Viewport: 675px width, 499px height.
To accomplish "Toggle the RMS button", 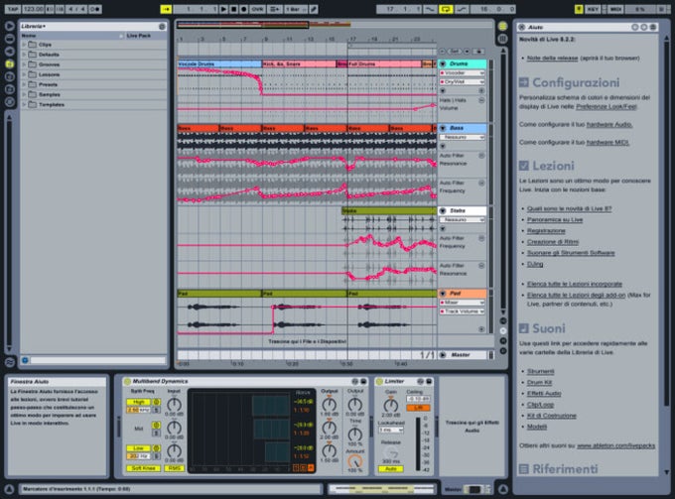I will [x=174, y=468].
